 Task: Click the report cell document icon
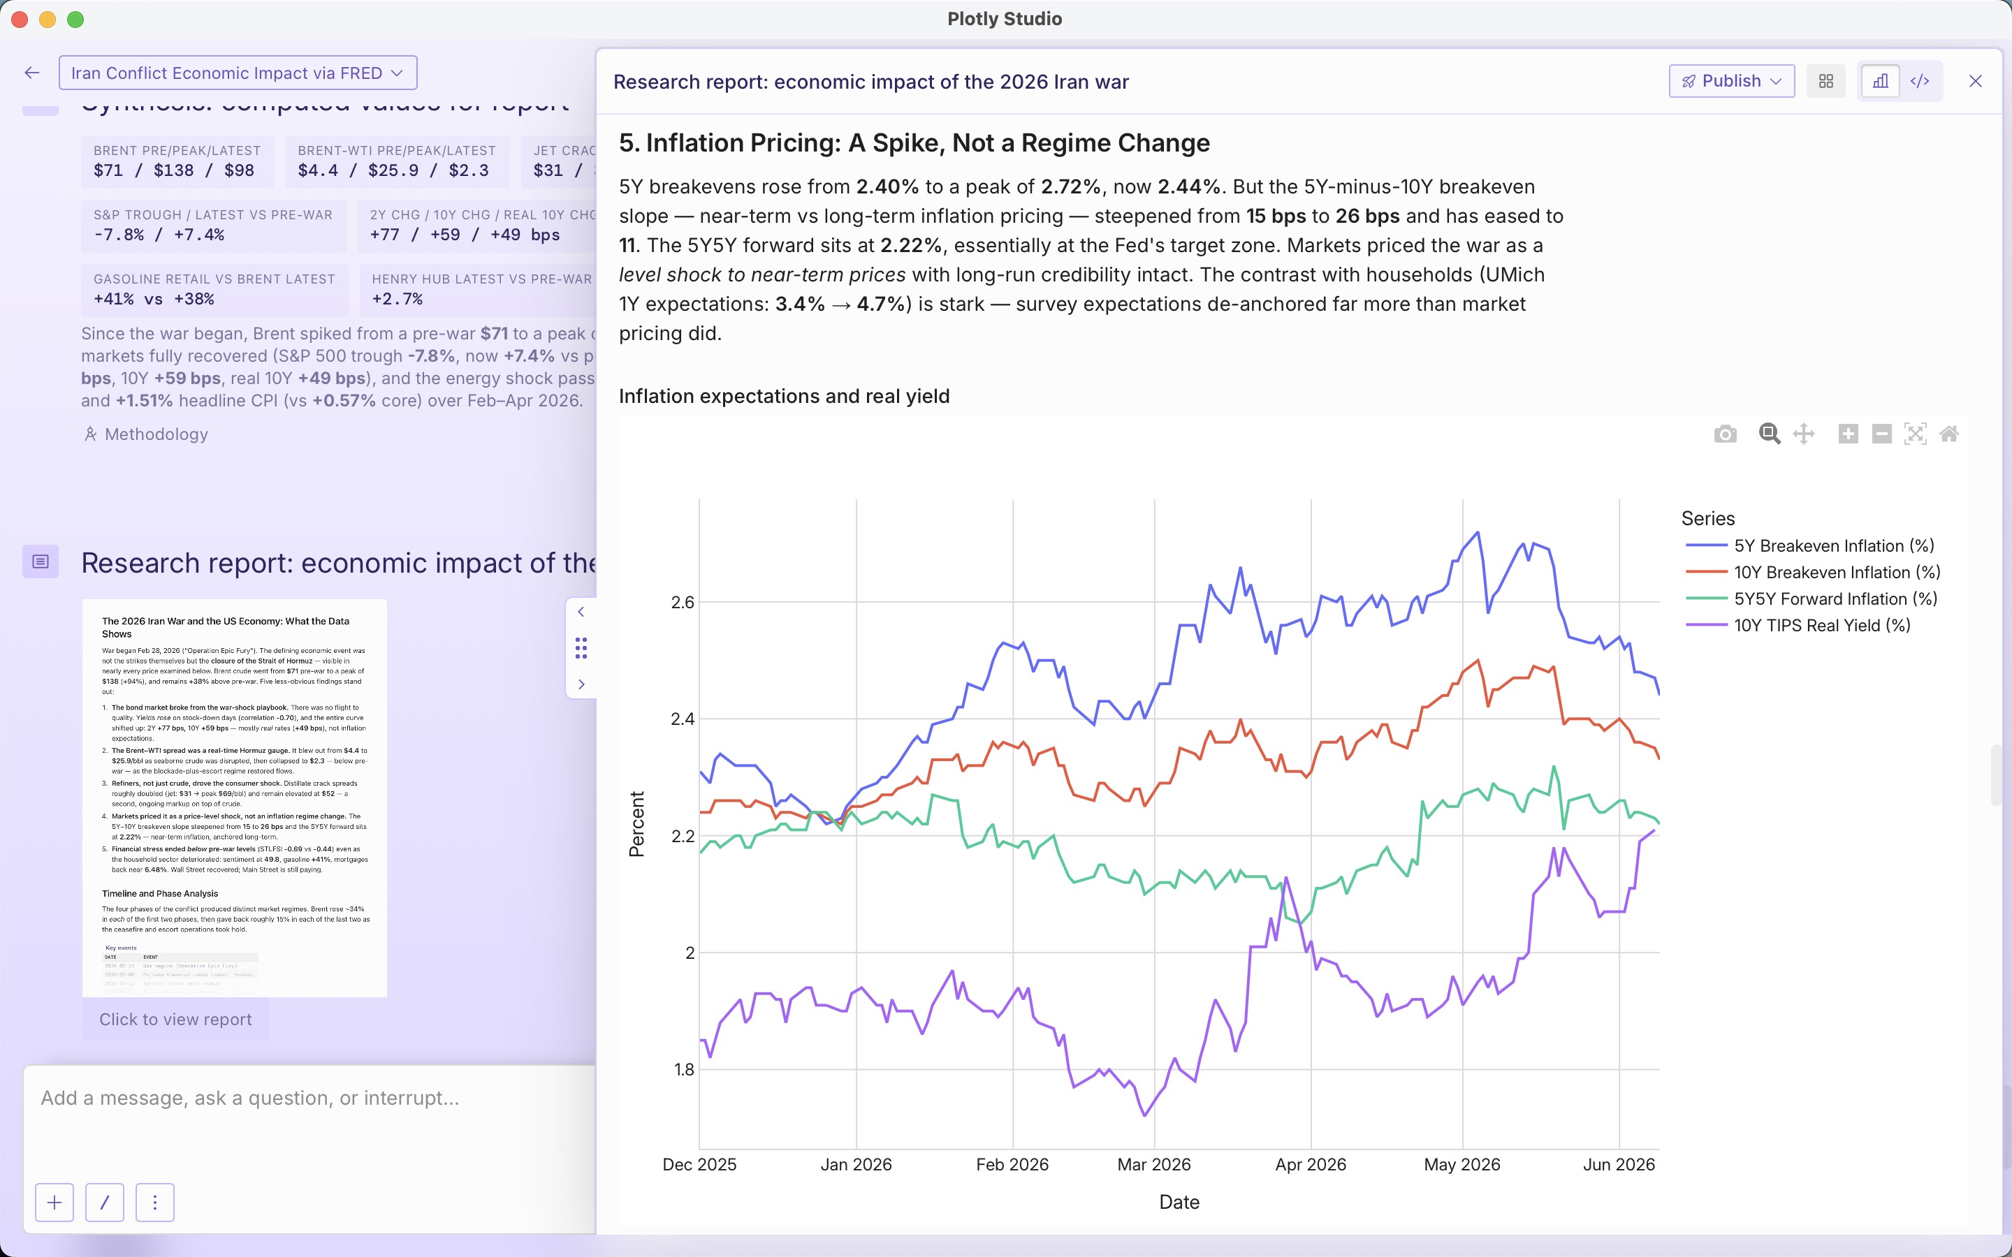pos(40,562)
